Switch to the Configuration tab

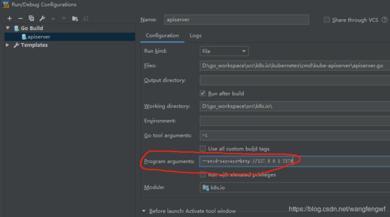162,35
